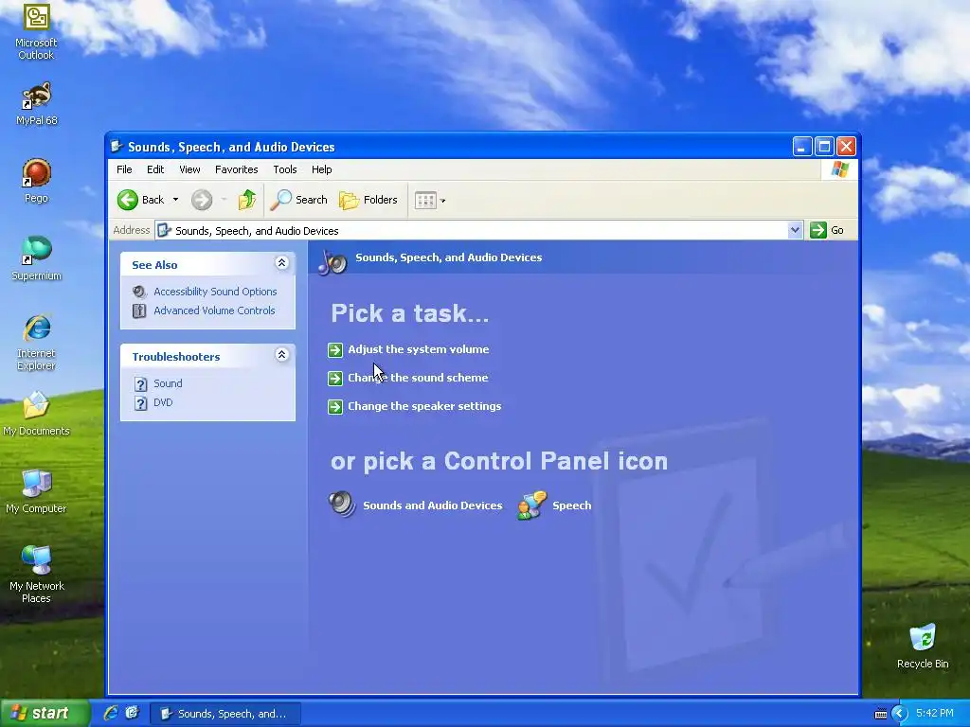The image size is (970, 727).
Task: Click inside the Address bar field
Action: pos(479,230)
